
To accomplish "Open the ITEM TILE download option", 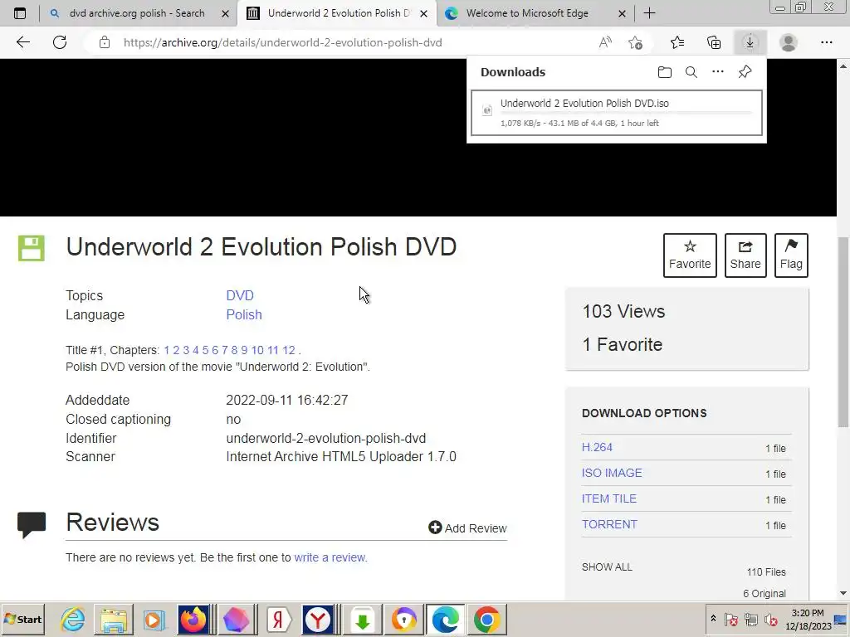I will pyautogui.click(x=608, y=498).
